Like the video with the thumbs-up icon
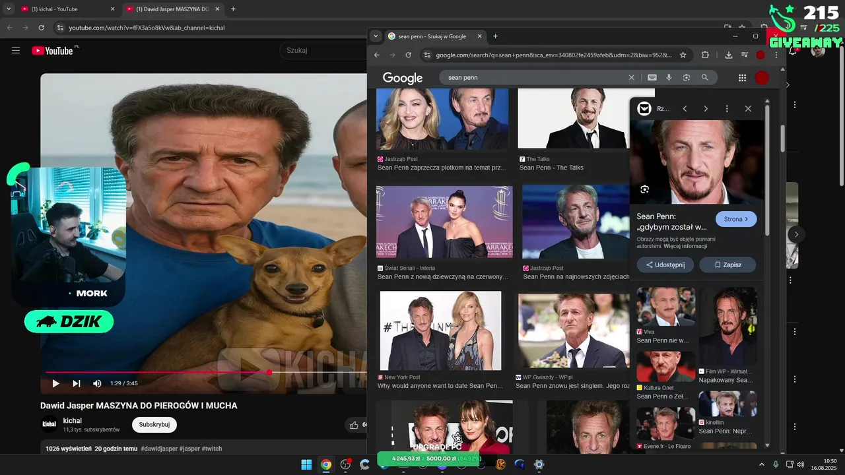 (354, 425)
